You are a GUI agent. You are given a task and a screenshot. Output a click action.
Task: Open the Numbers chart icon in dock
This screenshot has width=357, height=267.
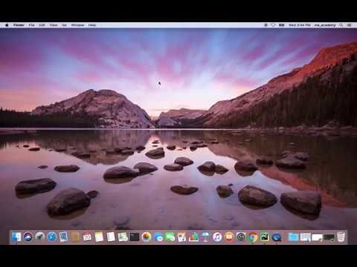[x=193, y=237]
